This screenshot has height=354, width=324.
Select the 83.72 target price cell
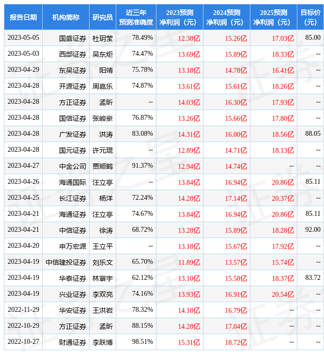312,278
